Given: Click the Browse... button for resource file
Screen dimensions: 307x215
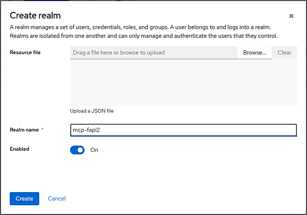Looking at the screenshot, I should click(x=254, y=53).
